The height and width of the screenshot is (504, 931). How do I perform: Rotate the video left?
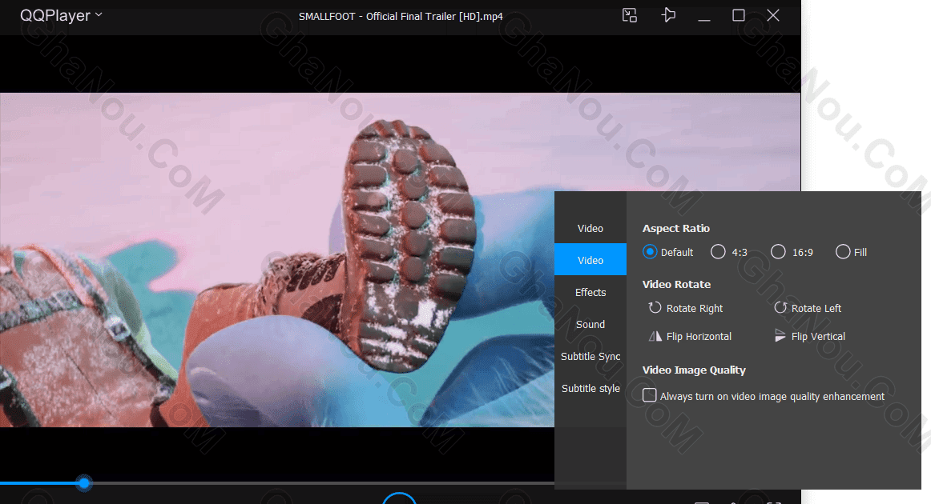tap(808, 308)
